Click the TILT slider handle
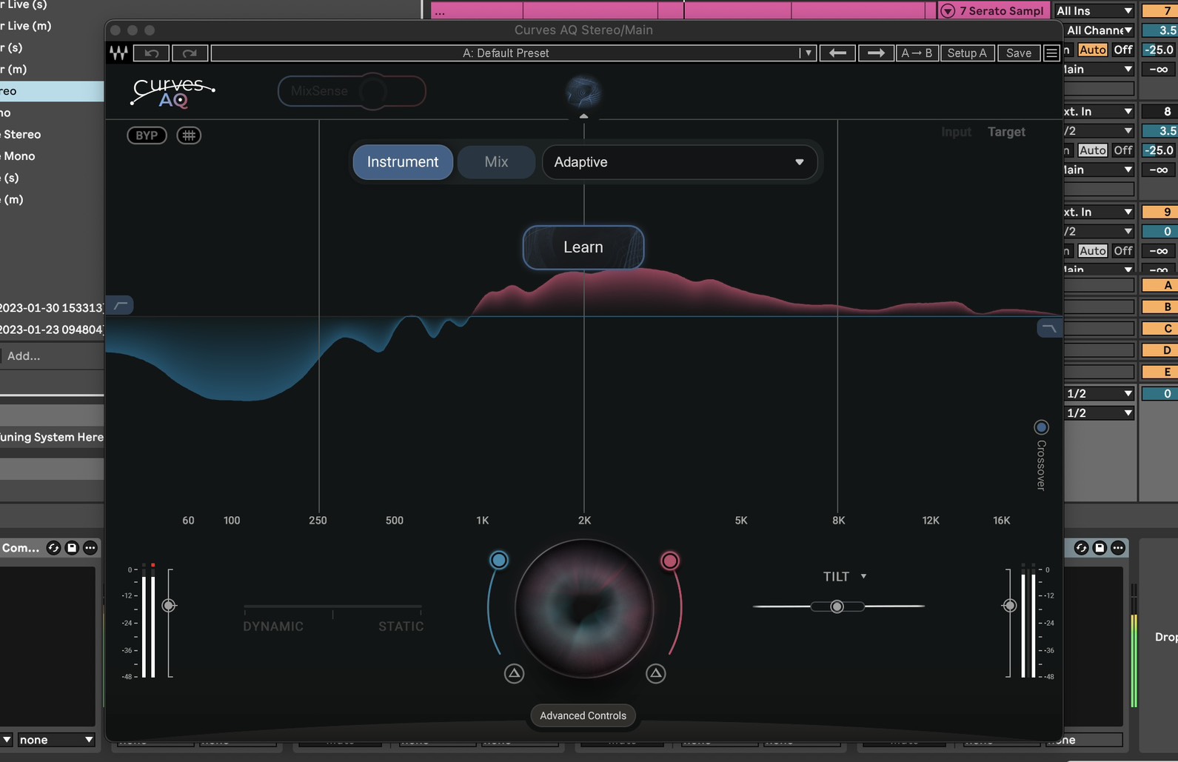1178x762 pixels. (x=837, y=606)
